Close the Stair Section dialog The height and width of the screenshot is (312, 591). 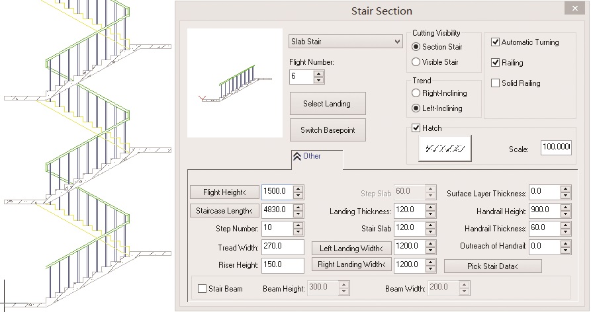point(574,9)
